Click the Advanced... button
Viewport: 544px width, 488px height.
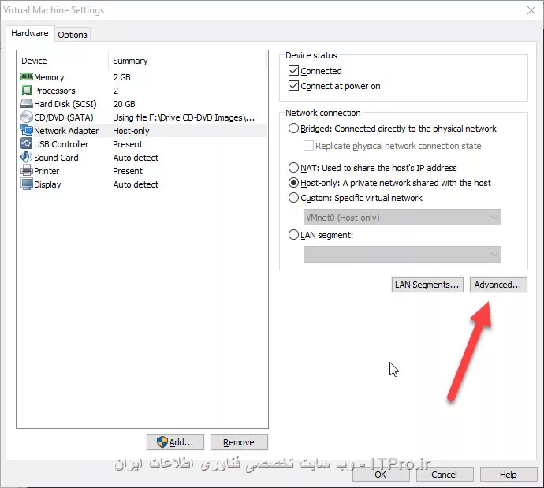pyautogui.click(x=497, y=285)
